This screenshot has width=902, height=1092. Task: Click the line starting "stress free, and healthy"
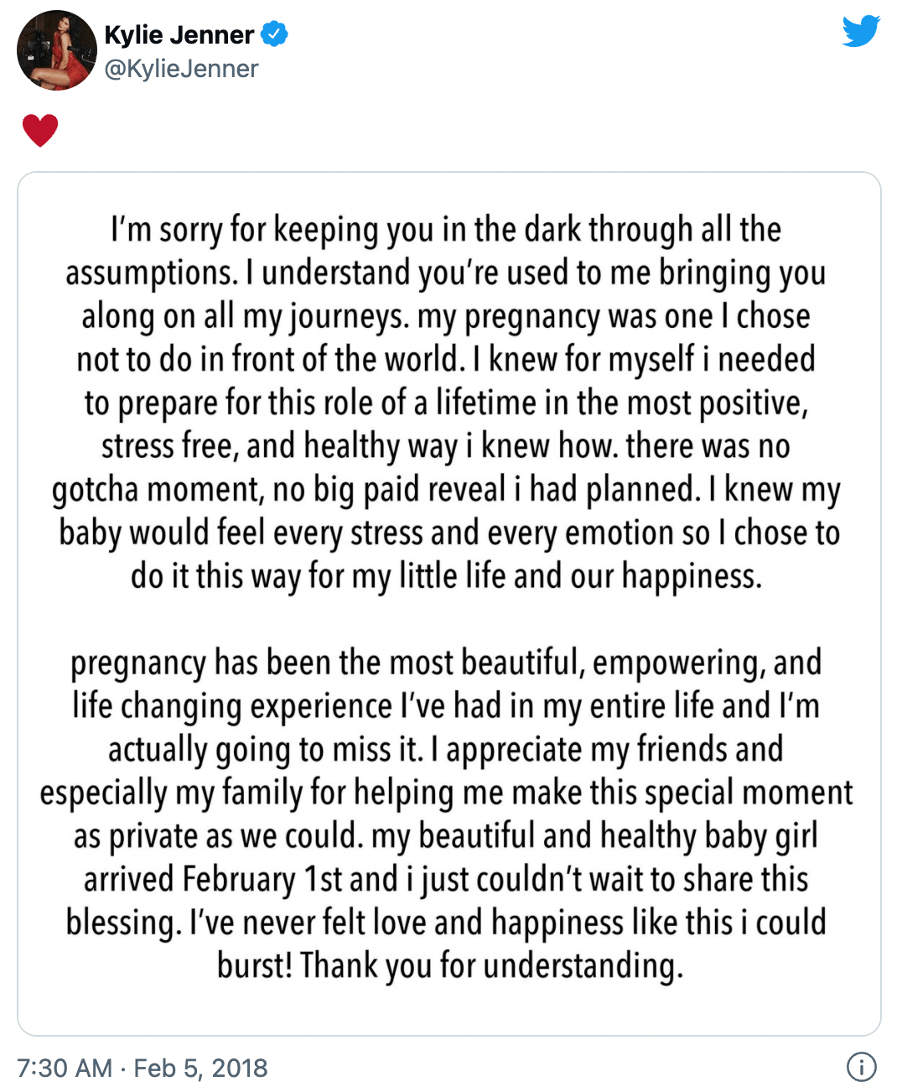click(446, 446)
